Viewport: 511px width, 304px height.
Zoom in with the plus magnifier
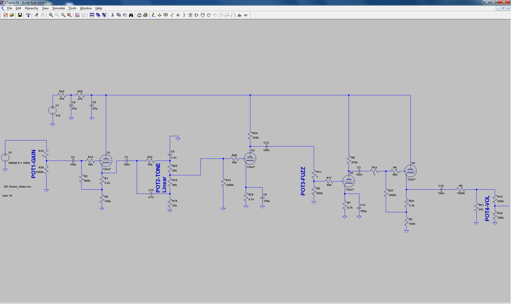point(51,15)
